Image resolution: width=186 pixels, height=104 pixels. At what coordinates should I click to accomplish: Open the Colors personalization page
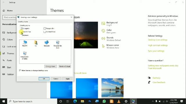click(x=8, y=40)
